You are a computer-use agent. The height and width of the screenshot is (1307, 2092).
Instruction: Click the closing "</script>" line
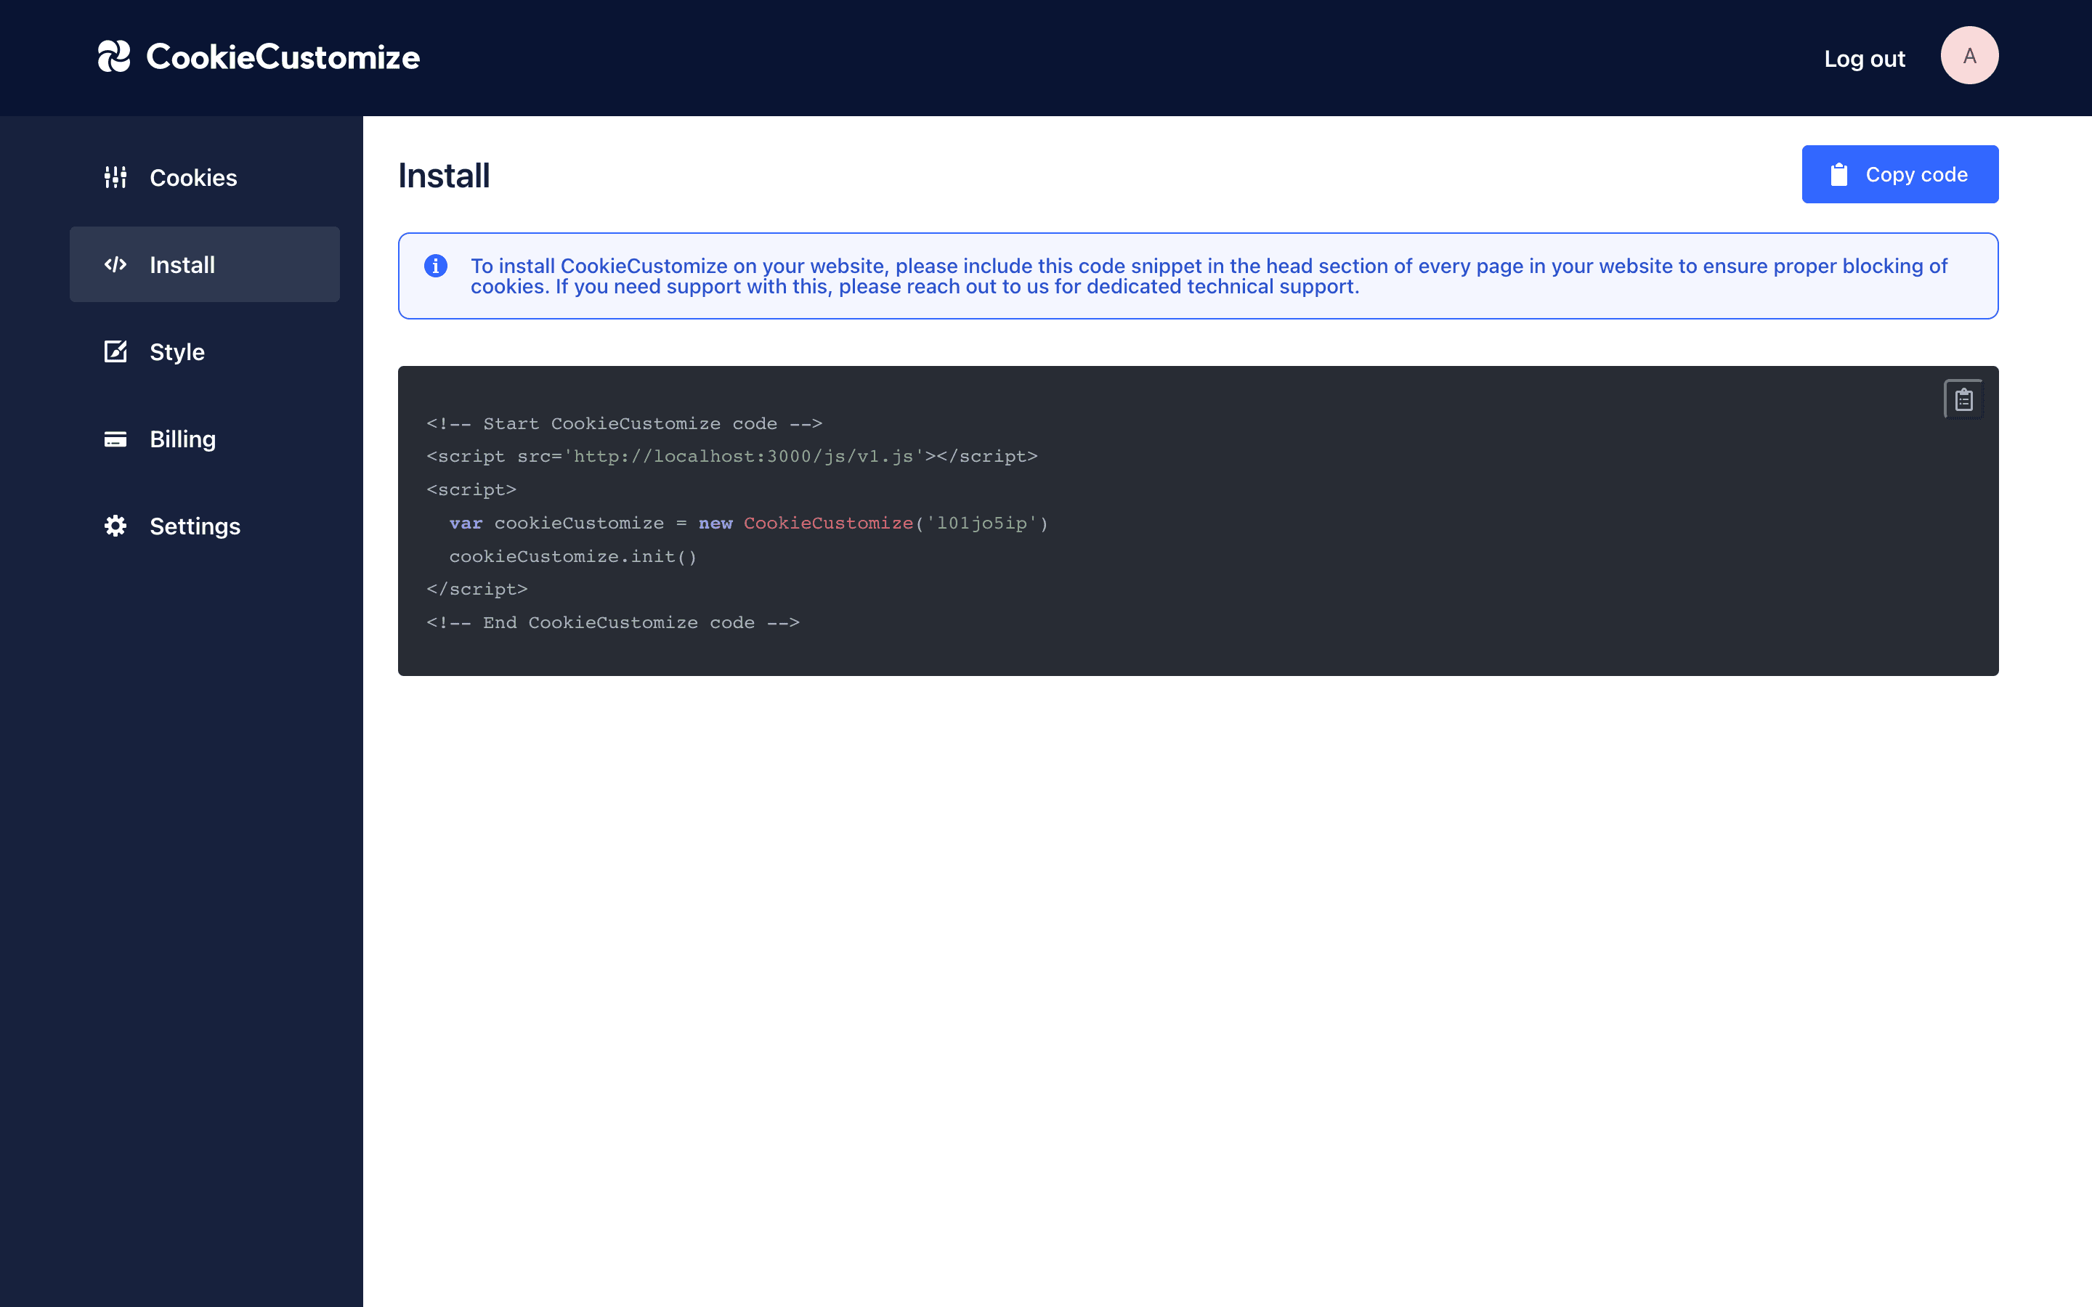[x=477, y=590]
